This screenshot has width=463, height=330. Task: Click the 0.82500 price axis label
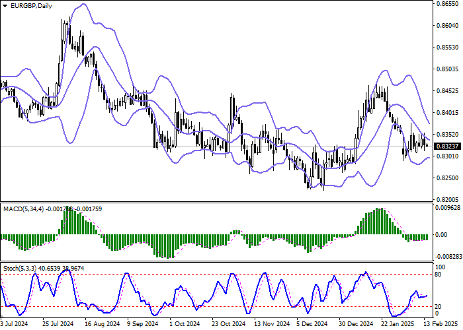(448, 178)
